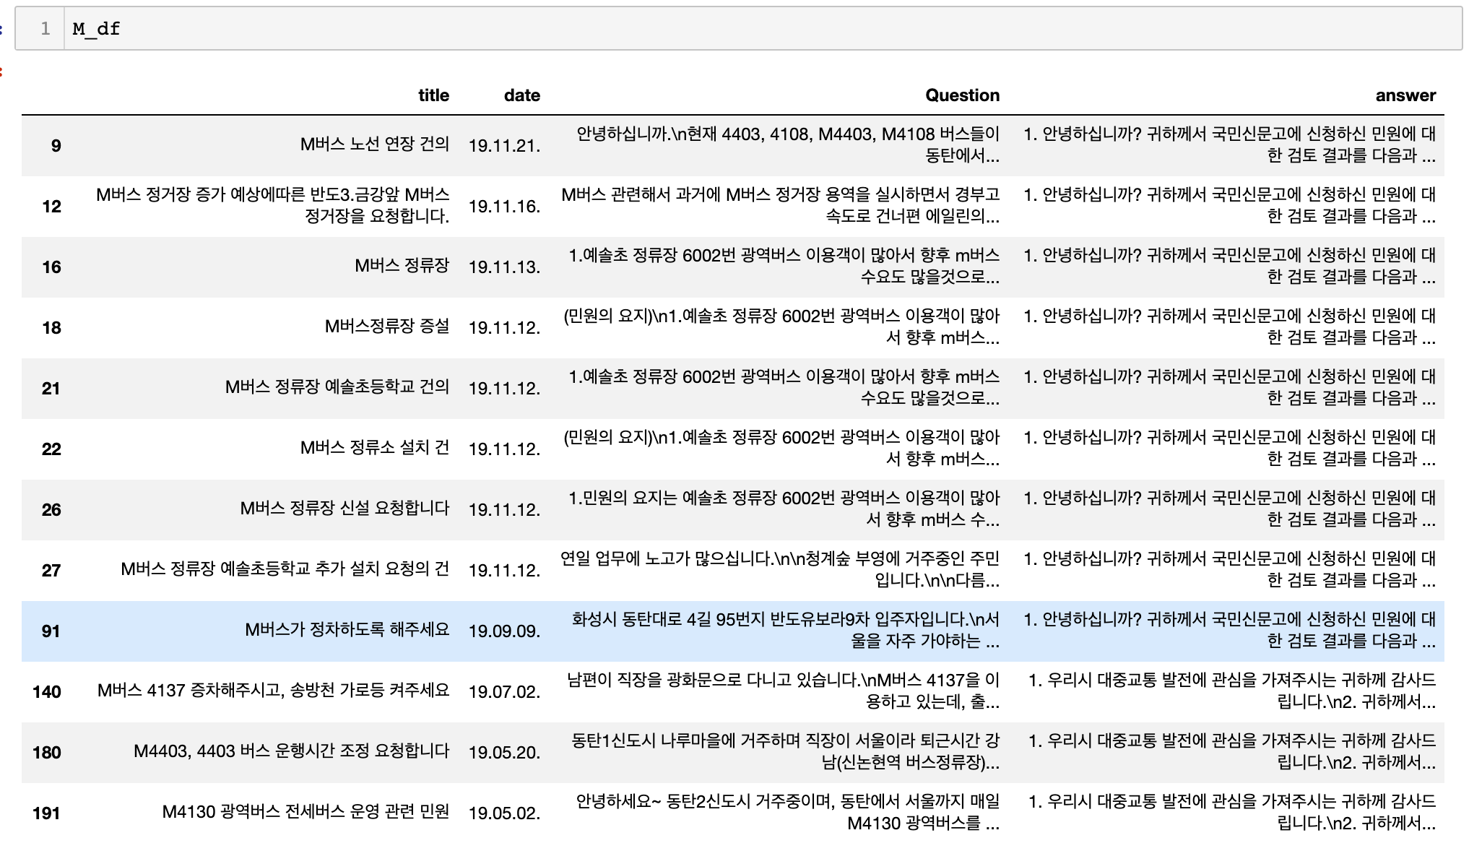
Task: Click row index 9
Action: 56,146
